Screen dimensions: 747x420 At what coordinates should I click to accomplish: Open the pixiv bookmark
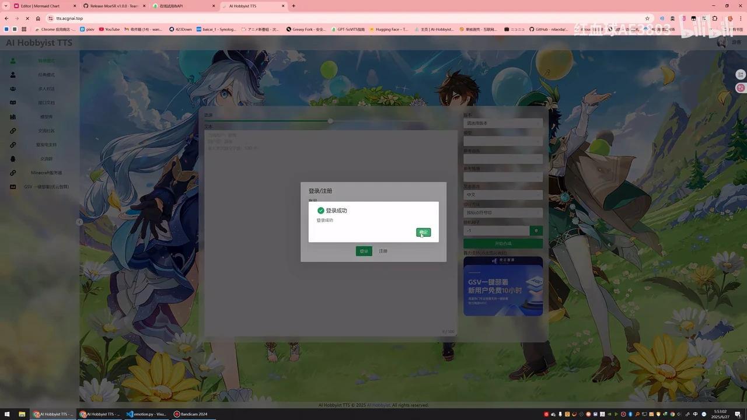click(88, 29)
